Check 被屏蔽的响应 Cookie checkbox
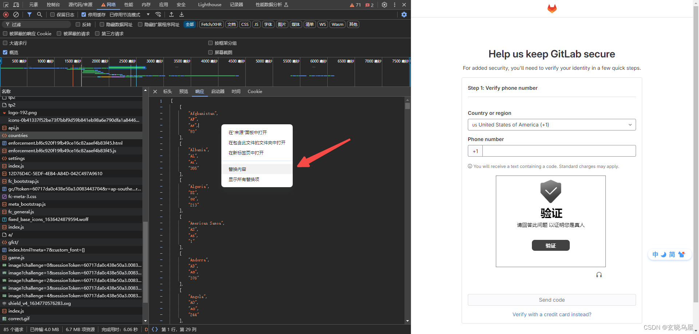The image size is (699, 334). (5, 33)
